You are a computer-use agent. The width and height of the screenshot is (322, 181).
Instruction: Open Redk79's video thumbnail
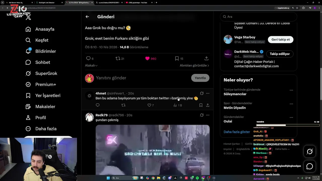[152, 150]
